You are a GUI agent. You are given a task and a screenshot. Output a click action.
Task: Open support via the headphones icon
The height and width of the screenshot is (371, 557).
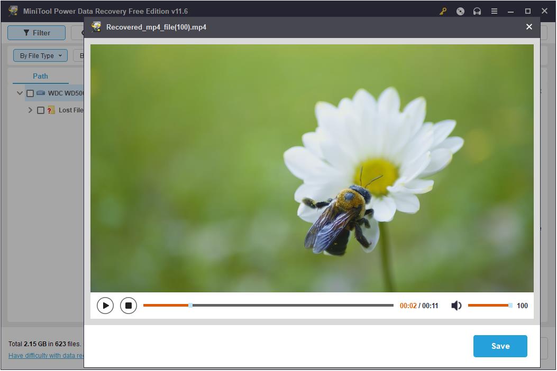tap(477, 11)
